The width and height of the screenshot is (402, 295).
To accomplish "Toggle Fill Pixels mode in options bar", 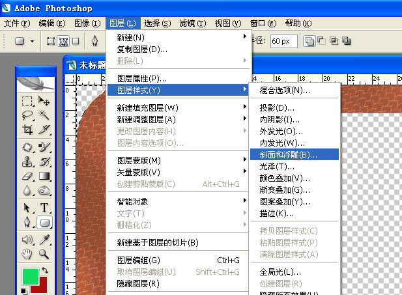I will click(x=76, y=41).
